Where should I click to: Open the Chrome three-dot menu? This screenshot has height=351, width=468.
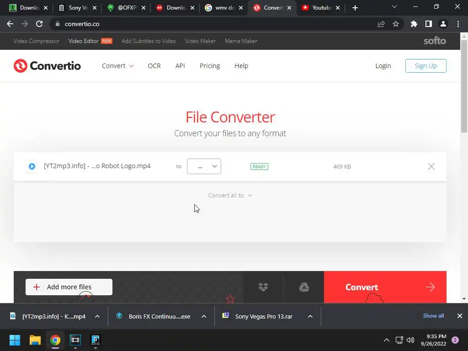pyautogui.click(x=458, y=24)
